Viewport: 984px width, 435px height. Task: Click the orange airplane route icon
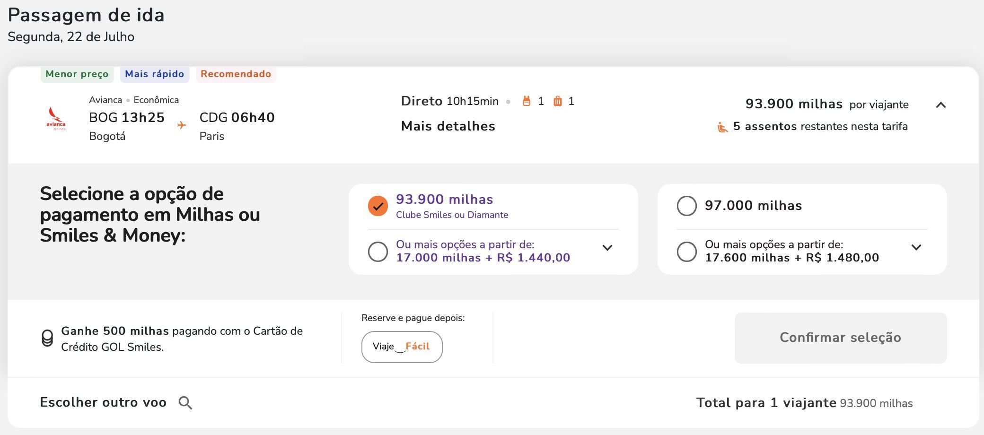point(181,125)
